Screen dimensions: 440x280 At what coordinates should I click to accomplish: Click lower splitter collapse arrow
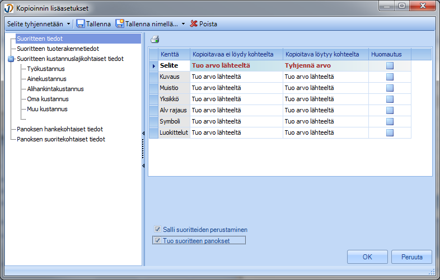[x=143, y=166]
